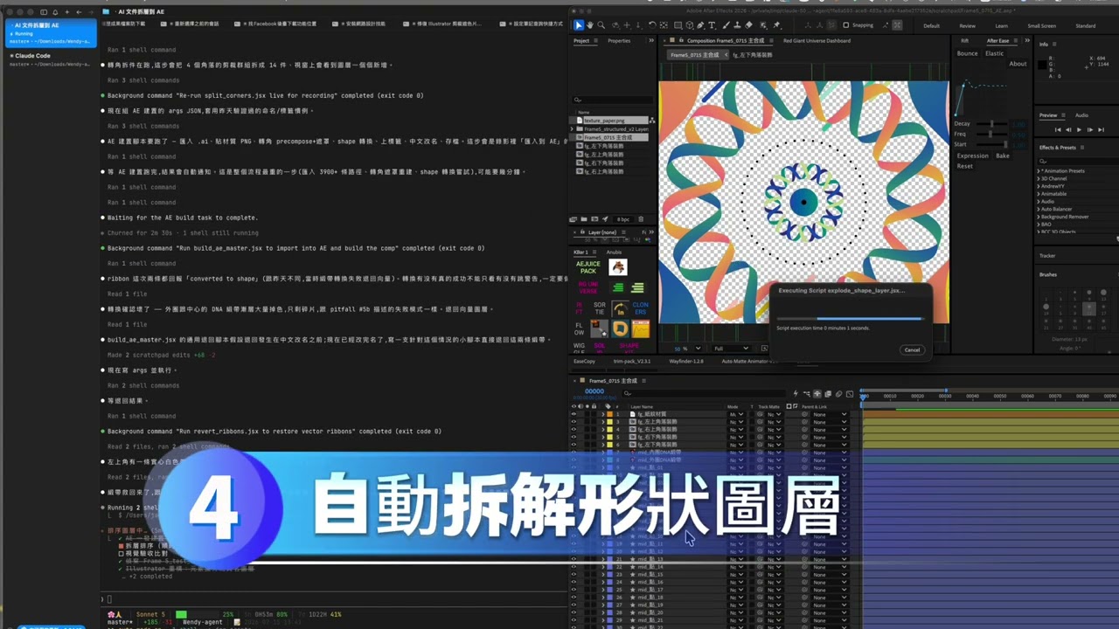Enable the Snapping checkbox
This screenshot has height=629, width=1119.
(846, 25)
